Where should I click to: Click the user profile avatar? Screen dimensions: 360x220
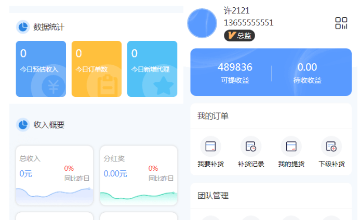point(202,23)
